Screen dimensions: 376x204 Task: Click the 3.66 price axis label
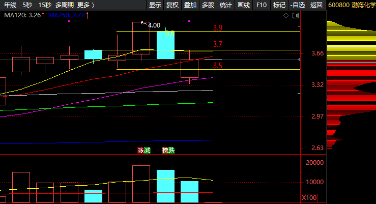pos(317,53)
